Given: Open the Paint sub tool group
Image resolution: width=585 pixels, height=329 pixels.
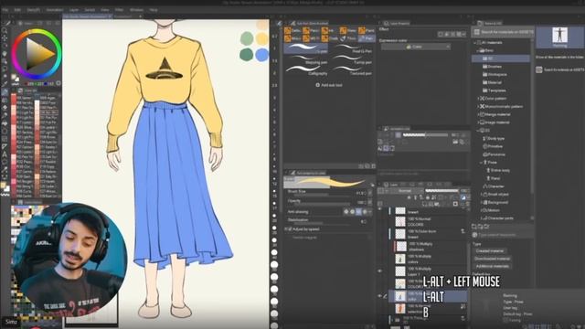Looking at the screenshot, I should 367,30.
